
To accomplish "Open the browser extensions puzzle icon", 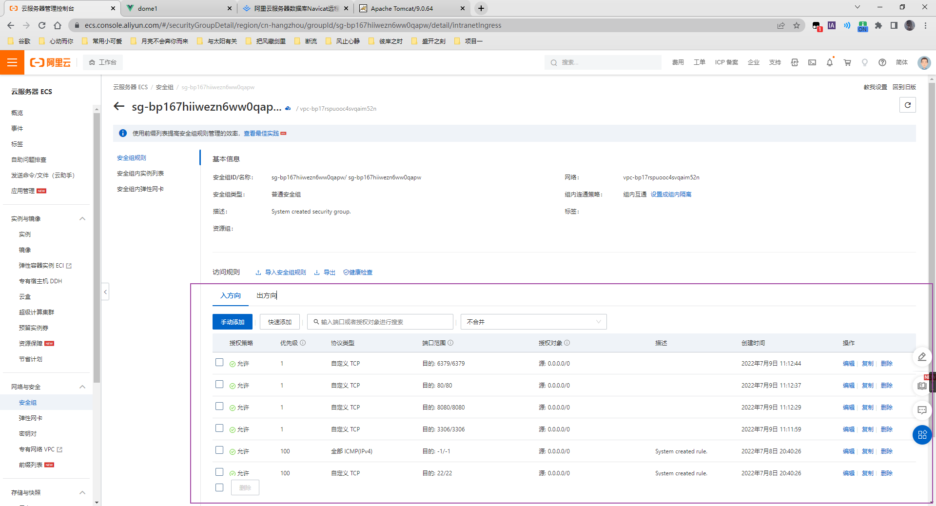I will pyautogui.click(x=878, y=25).
